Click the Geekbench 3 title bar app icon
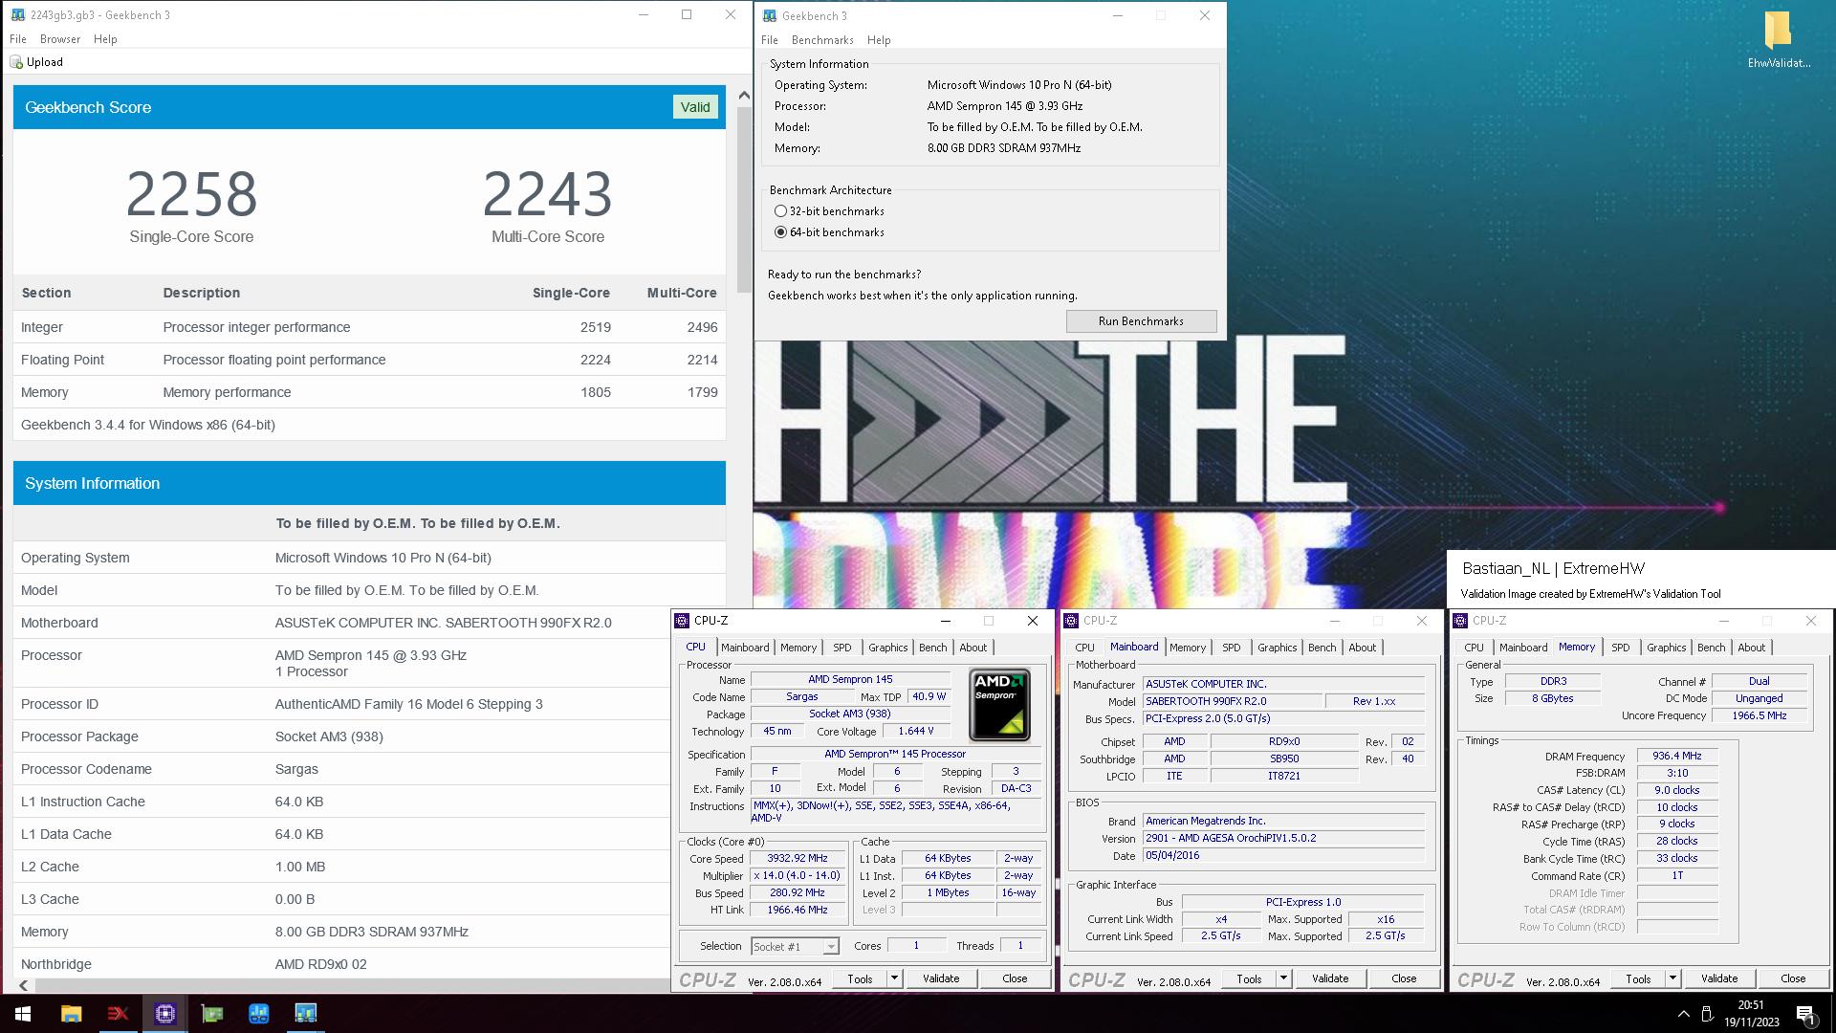Viewport: 1836px width, 1033px height. click(769, 15)
